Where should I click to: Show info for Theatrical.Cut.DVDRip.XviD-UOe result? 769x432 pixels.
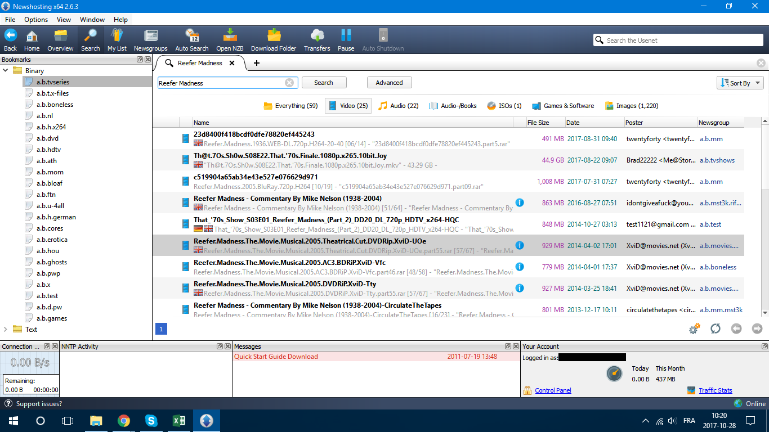(520, 245)
